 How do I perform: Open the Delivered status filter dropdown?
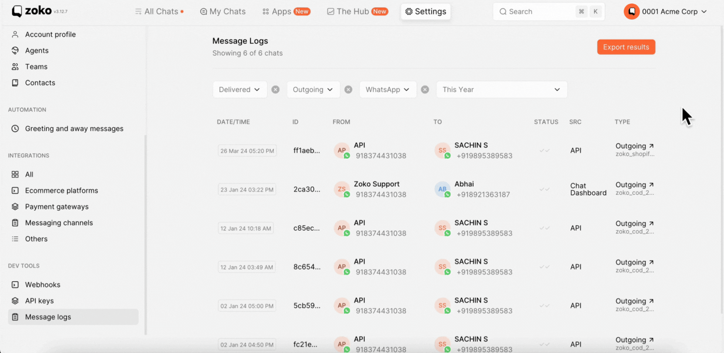(x=239, y=90)
